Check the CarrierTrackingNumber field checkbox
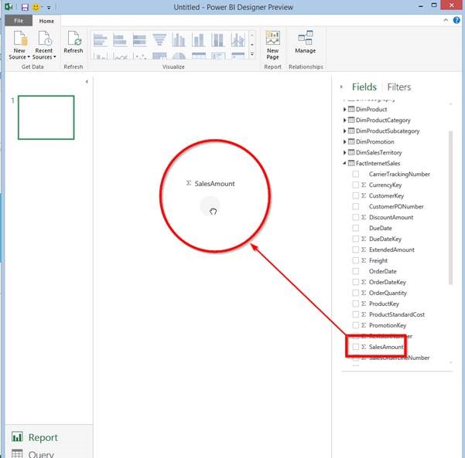This screenshot has height=458, width=465. [356, 174]
